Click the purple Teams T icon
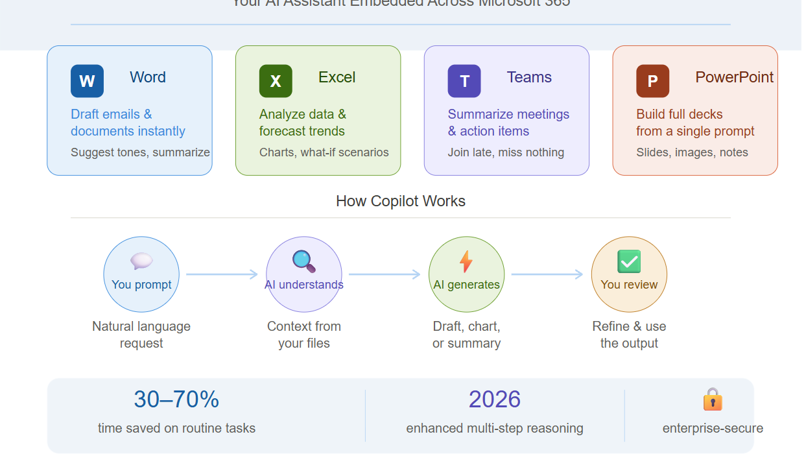The image size is (806, 467). coord(464,81)
